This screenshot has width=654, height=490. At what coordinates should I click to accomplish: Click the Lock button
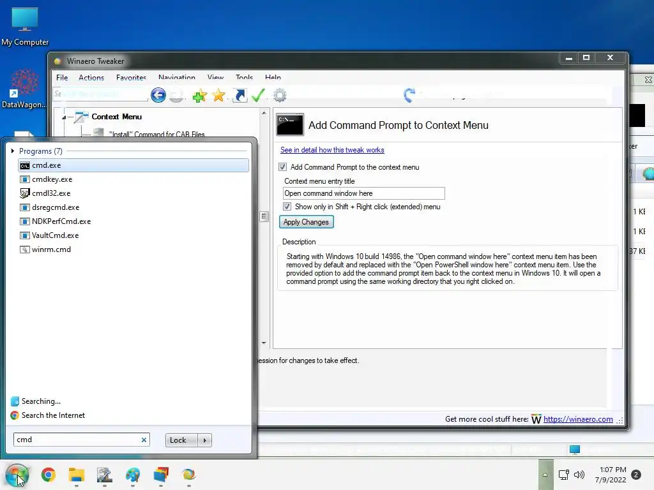click(181, 440)
